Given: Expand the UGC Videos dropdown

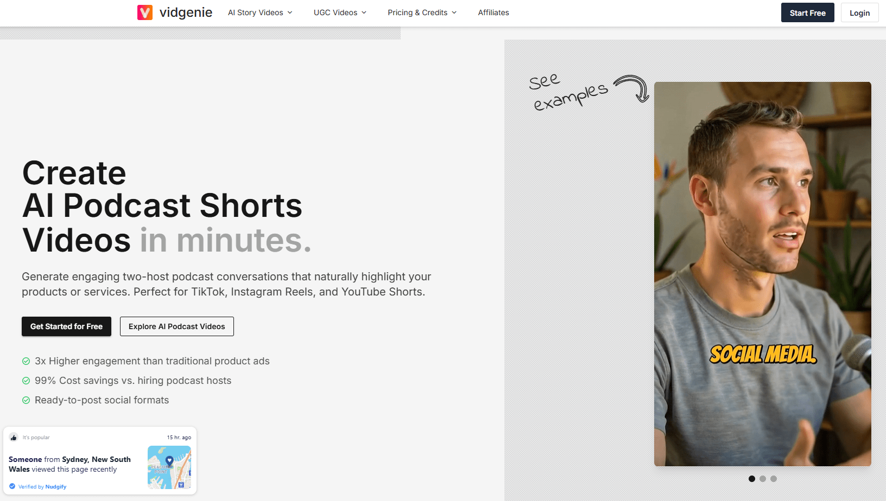Looking at the screenshot, I should (x=340, y=12).
